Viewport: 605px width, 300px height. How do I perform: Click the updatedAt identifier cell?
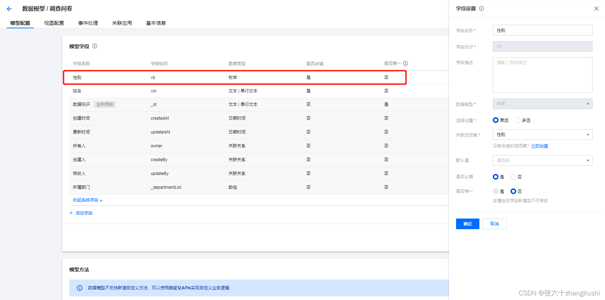(x=161, y=132)
